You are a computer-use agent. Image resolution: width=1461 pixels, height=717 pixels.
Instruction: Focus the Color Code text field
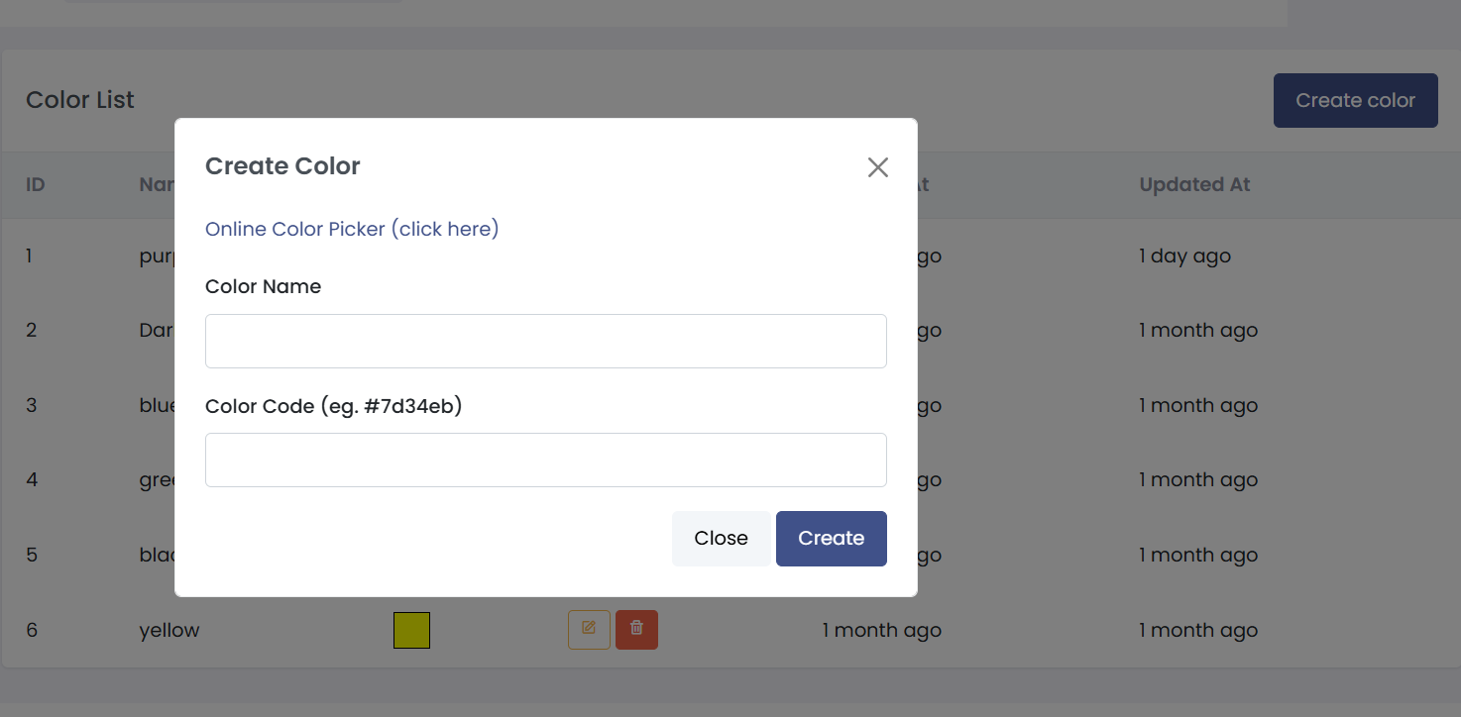[x=546, y=460]
